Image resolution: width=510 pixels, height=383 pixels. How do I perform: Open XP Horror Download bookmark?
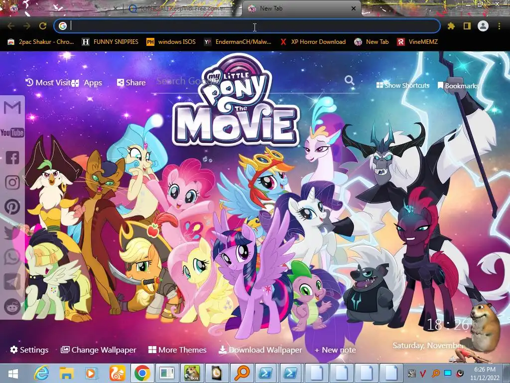point(313,42)
